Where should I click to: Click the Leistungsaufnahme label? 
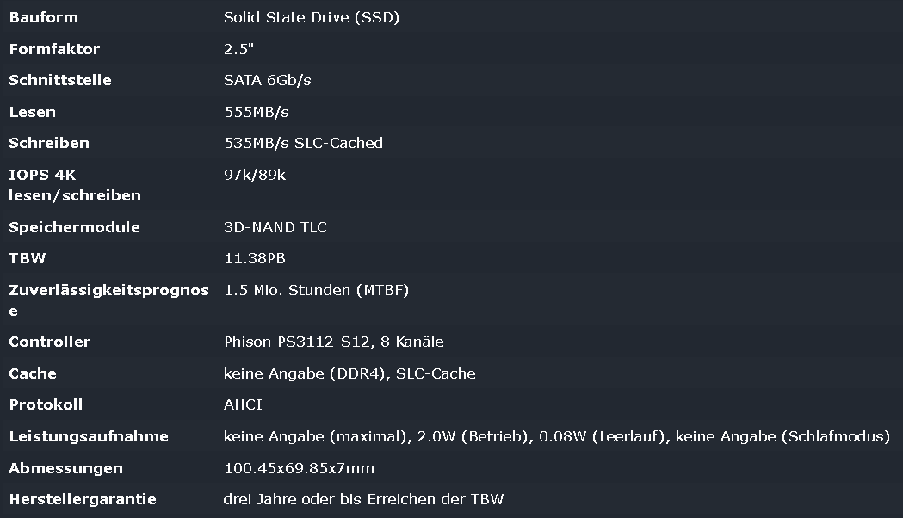click(x=89, y=436)
